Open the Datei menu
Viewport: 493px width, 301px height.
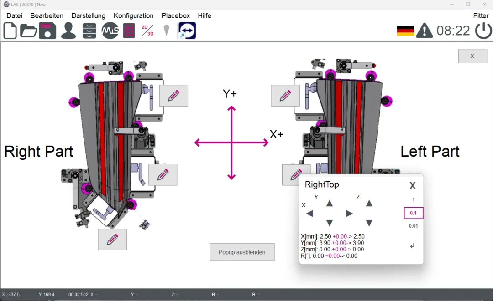pyautogui.click(x=14, y=15)
